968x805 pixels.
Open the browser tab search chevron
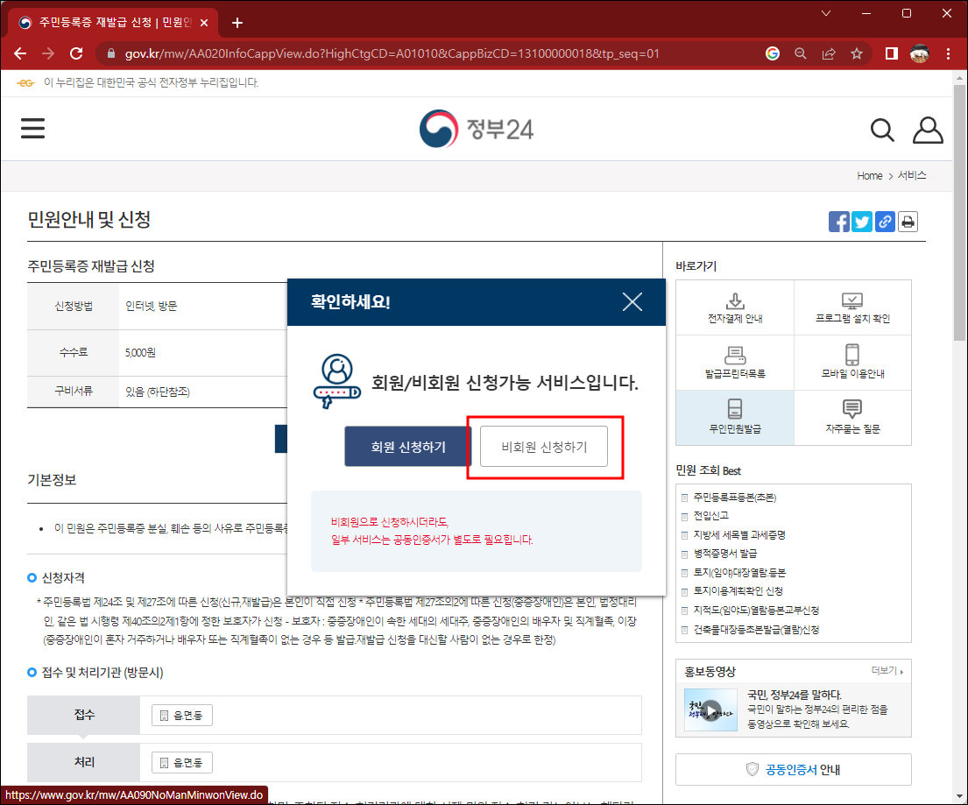[827, 15]
